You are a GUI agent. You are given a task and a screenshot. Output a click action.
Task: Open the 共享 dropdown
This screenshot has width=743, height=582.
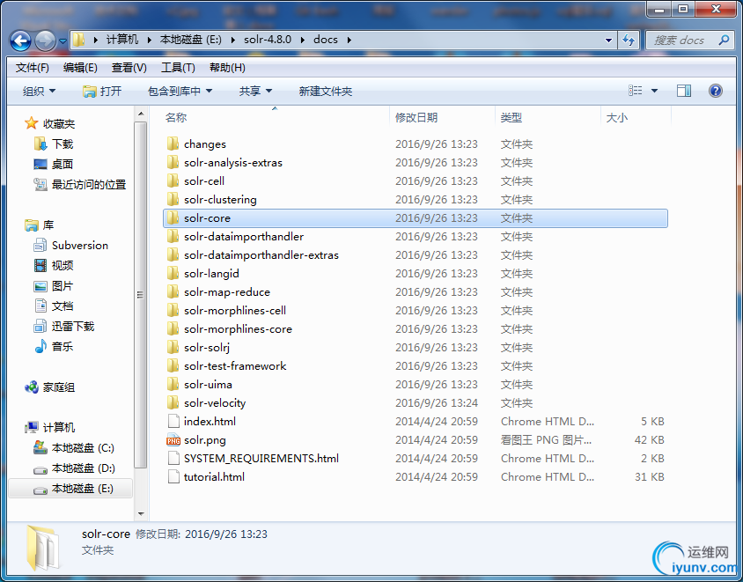255,91
